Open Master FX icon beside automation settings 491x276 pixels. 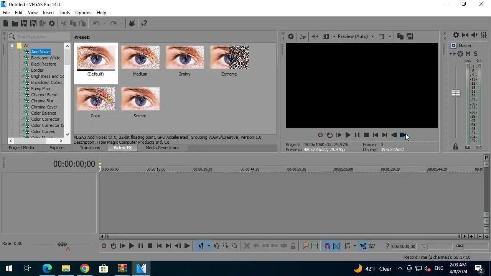(x=453, y=54)
